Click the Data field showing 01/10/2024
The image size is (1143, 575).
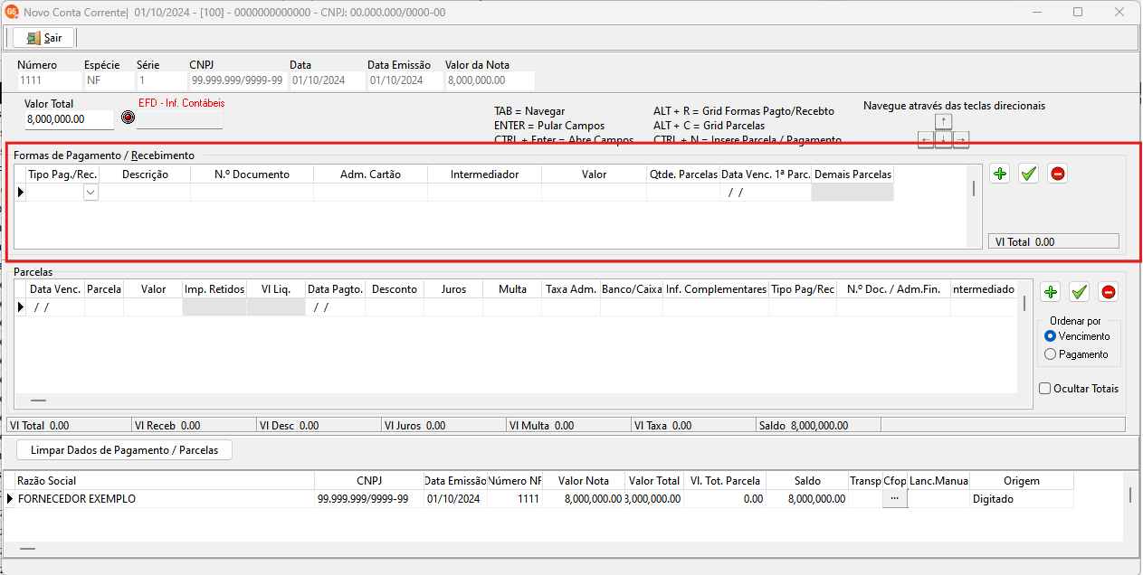tap(326, 80)
